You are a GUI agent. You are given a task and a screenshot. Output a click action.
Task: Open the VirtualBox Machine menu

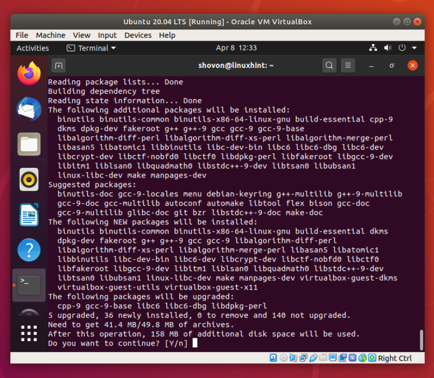(x=51, y=35)
